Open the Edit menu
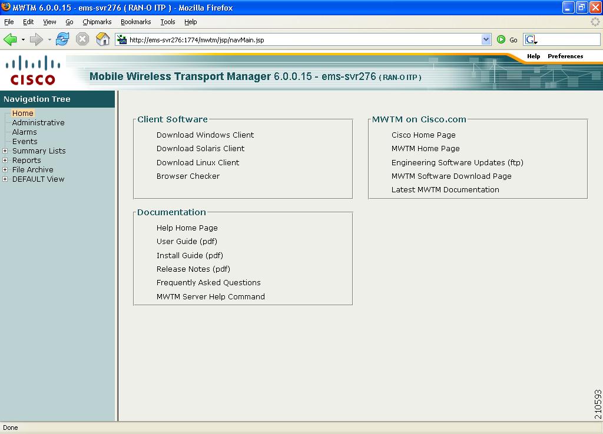 coord(28,22)
